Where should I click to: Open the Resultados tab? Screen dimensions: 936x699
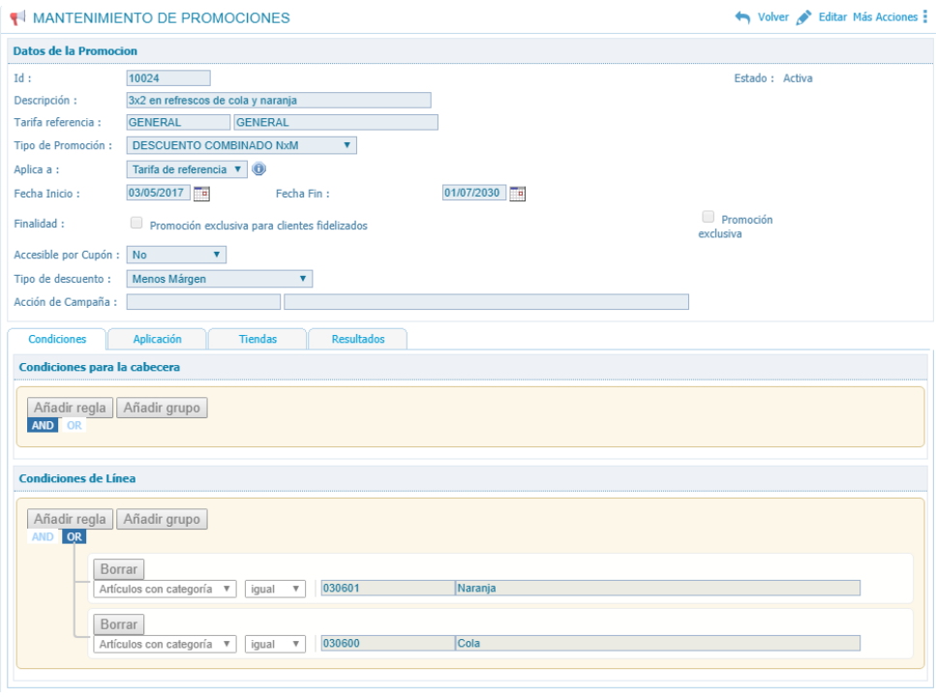click(x=357, y=339)
